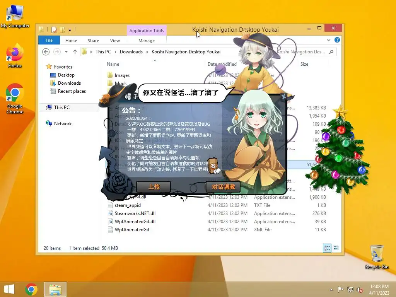The height and width of the screenshot is (297, 396).
Task: Click the 对话调教 dialogue training button
Action: point(223,187)
